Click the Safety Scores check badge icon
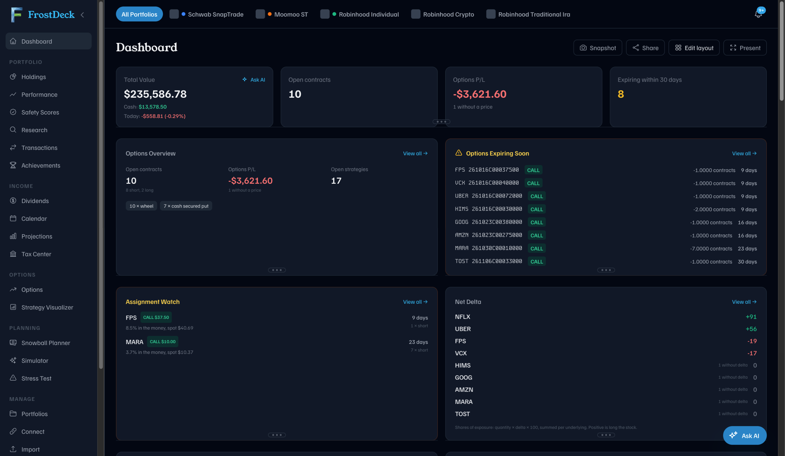 13,112
